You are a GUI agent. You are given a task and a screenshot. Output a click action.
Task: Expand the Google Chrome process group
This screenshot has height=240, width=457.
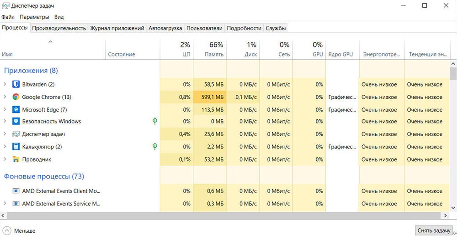[5, 97]
